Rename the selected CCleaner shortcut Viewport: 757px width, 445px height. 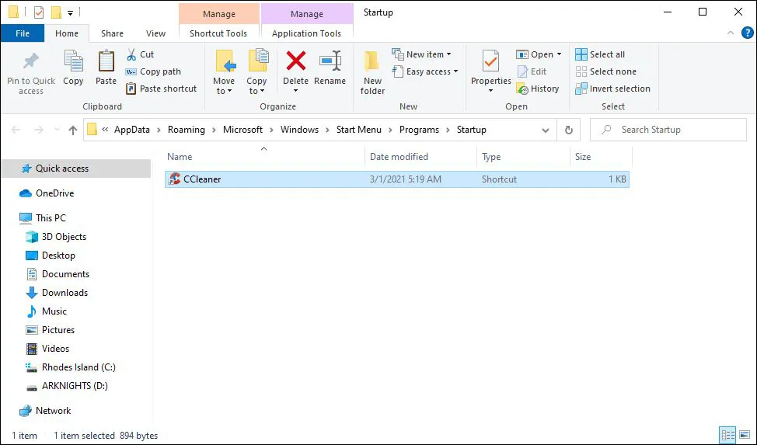[330, 68]
